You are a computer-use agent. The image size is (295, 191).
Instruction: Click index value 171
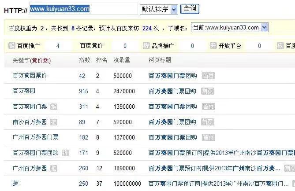point(83,153)
